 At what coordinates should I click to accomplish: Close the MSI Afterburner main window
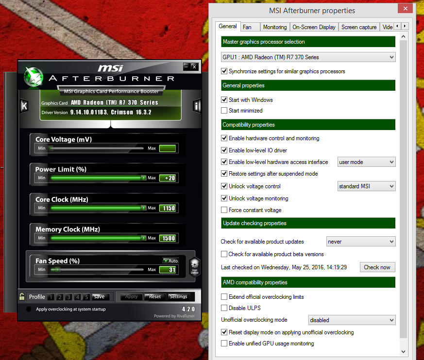pos(194,66)
